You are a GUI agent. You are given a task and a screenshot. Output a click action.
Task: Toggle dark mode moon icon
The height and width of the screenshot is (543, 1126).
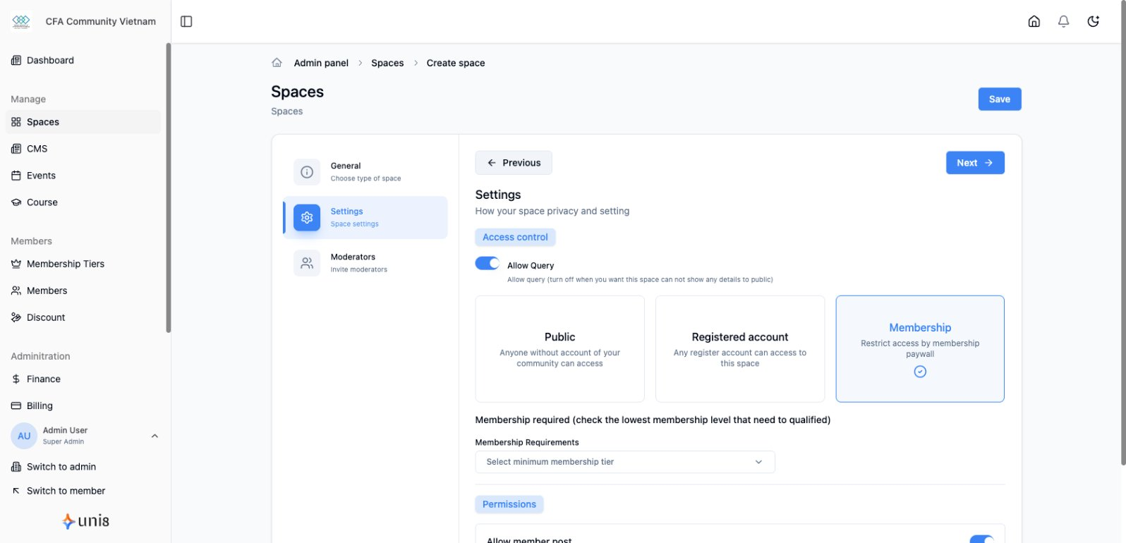click(1093, 21)
